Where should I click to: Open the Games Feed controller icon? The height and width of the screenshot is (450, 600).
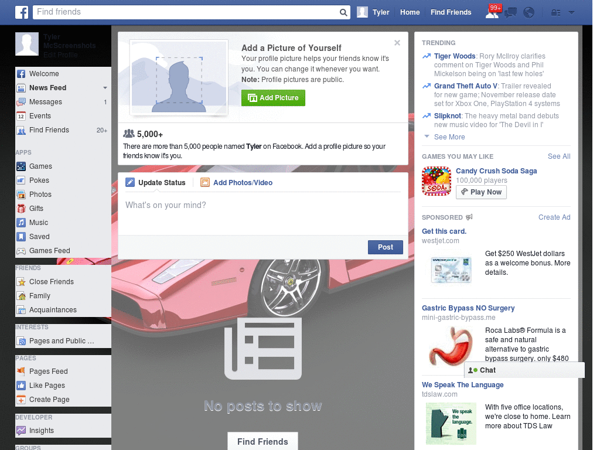(21, 251)
